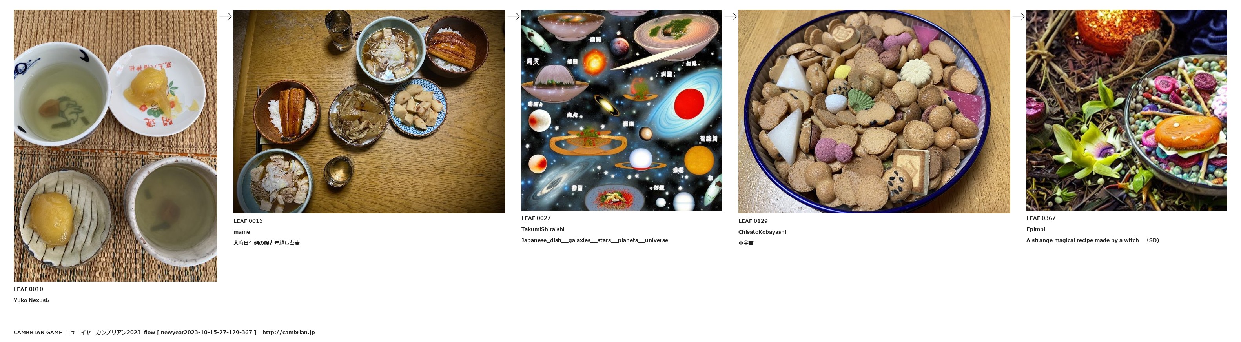Viewport: 1241px width, 342px height.
Task: Click author name Yuko Nexus6
Action: click(31, 300)
